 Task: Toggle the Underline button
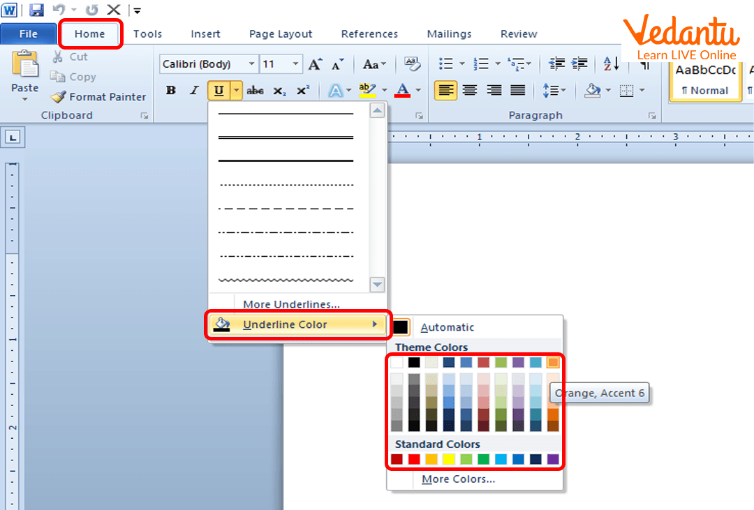click(x=219, y=91)
